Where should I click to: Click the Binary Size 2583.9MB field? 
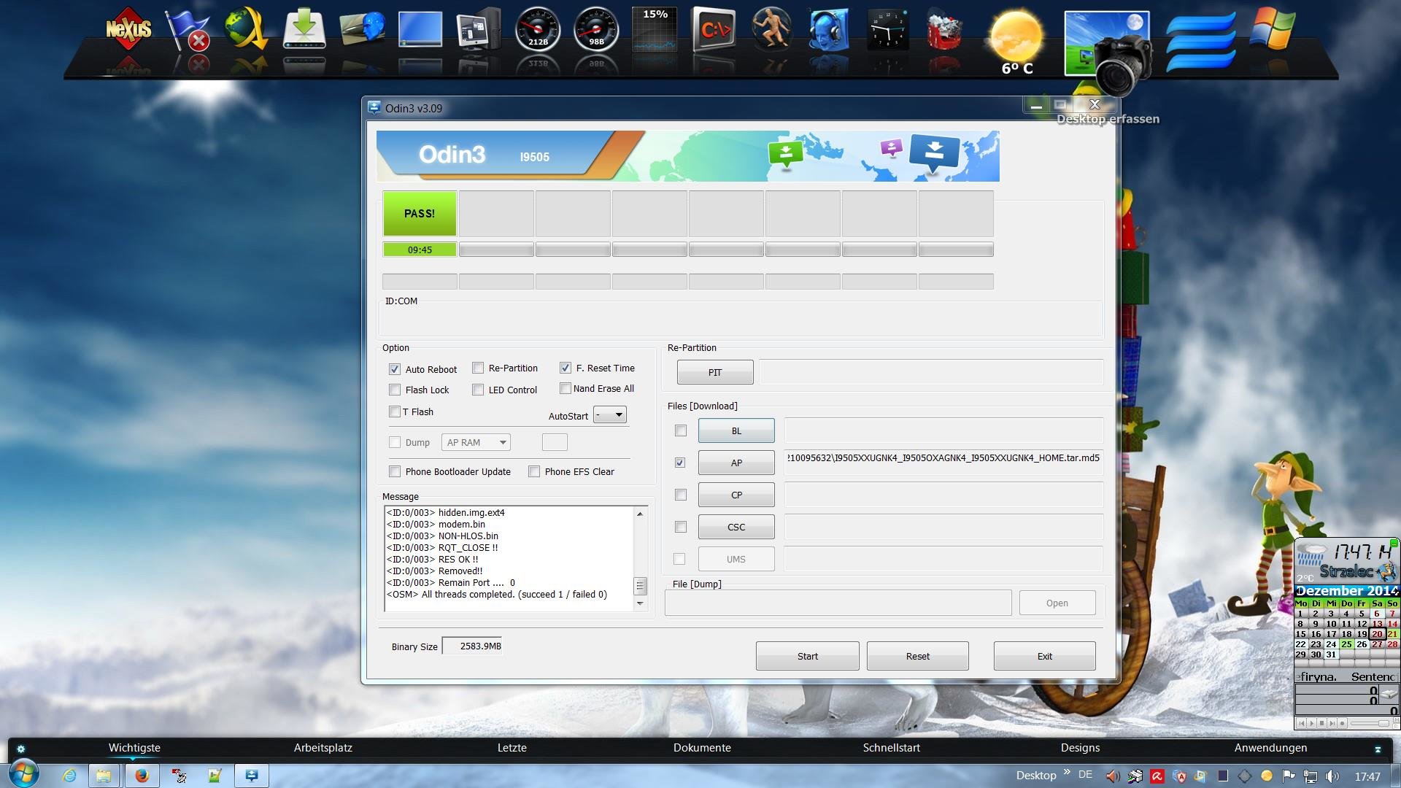coord(472,646)
